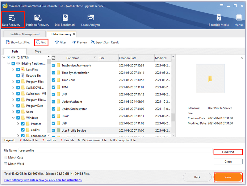Expand the ProgramData tree node

pyautogui.click(x=13, y=106)
